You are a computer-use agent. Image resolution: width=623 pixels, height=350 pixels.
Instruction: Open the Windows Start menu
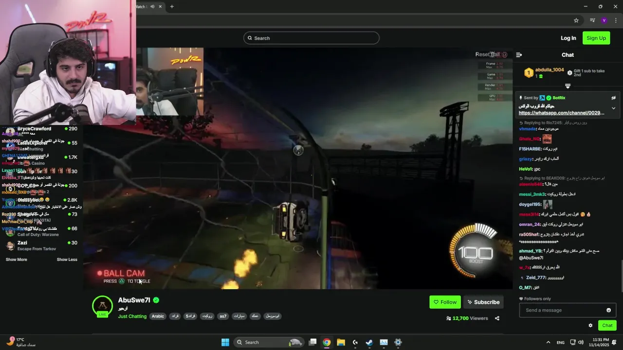tap(225, 342)
